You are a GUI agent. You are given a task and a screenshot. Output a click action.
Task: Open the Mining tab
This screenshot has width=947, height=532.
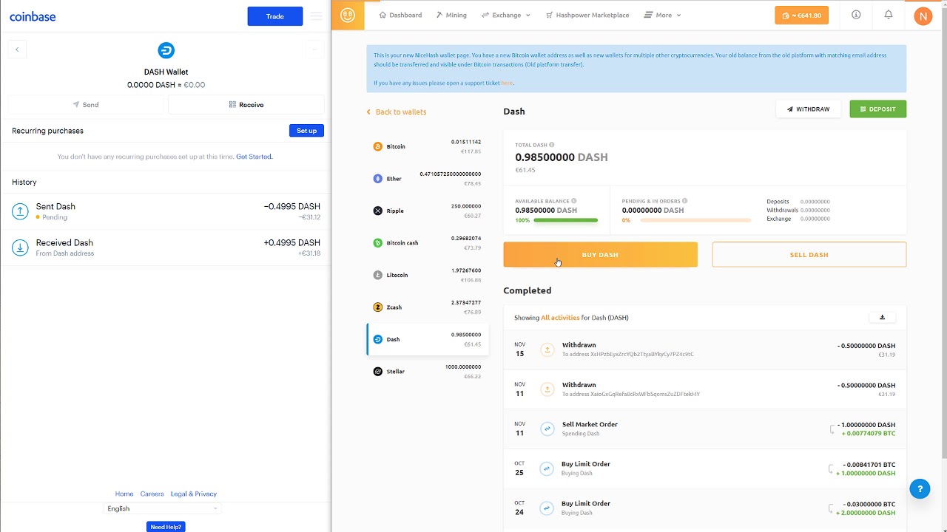451,15
